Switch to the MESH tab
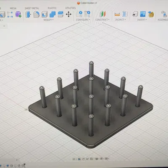The height and width of the screenshot is (168, 168). tap(13, 8)
